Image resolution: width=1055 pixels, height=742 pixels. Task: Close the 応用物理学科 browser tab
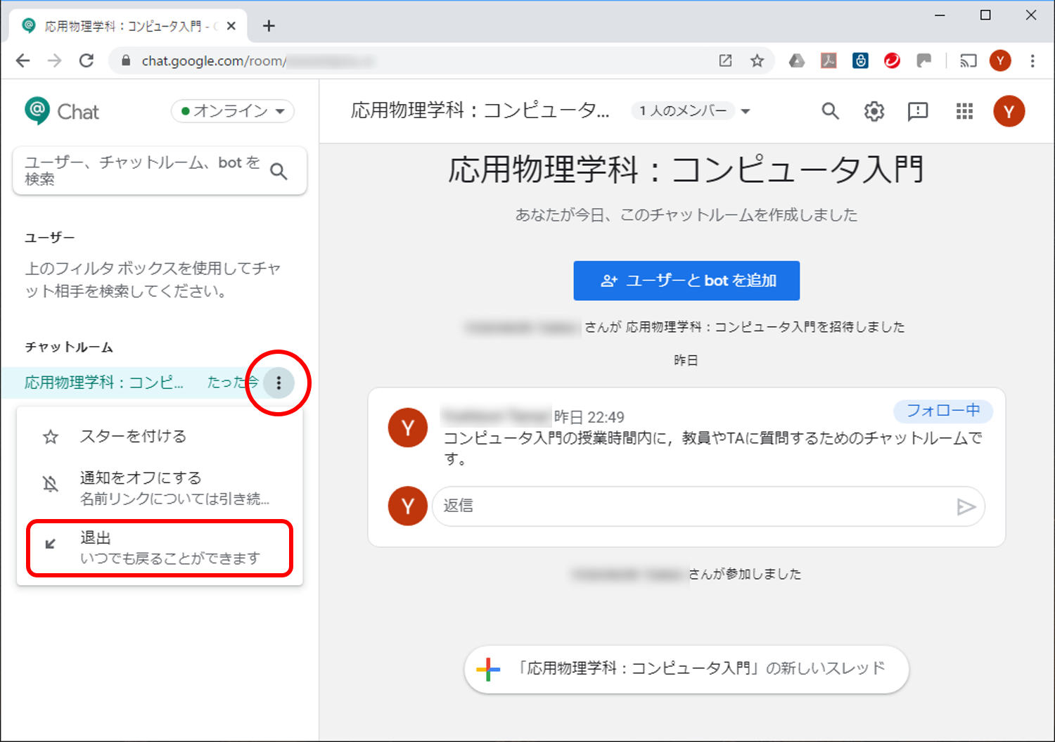[x=231, y=26]
